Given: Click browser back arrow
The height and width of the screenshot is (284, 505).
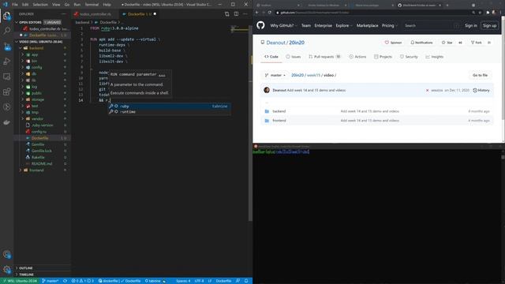Looking at the screenshot, I should point(257,13).
